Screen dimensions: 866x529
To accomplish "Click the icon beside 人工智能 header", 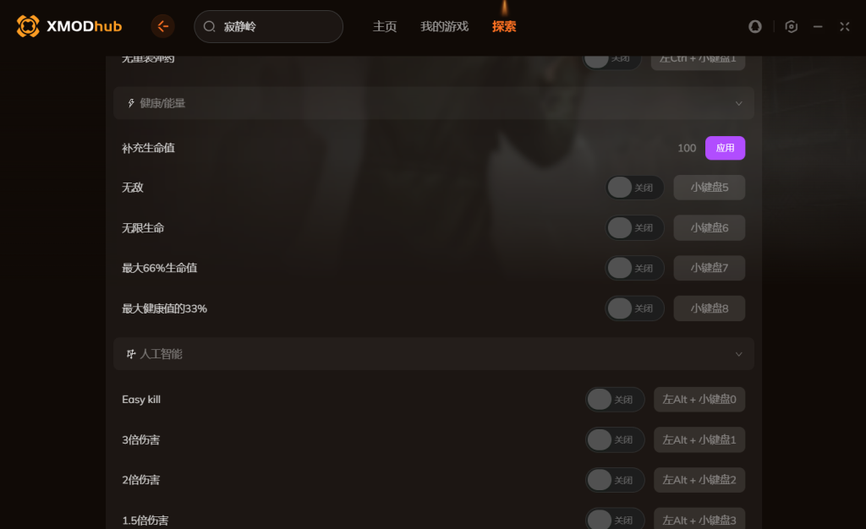I will tap(131, 353).
